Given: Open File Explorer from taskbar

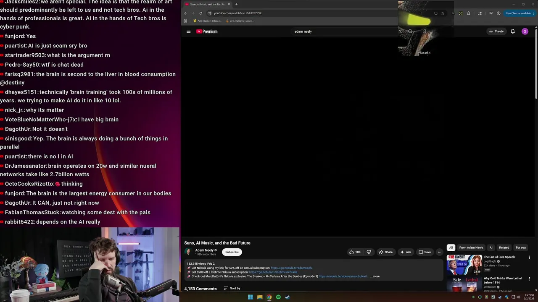Looking at the screenshot, I should 260,297.
